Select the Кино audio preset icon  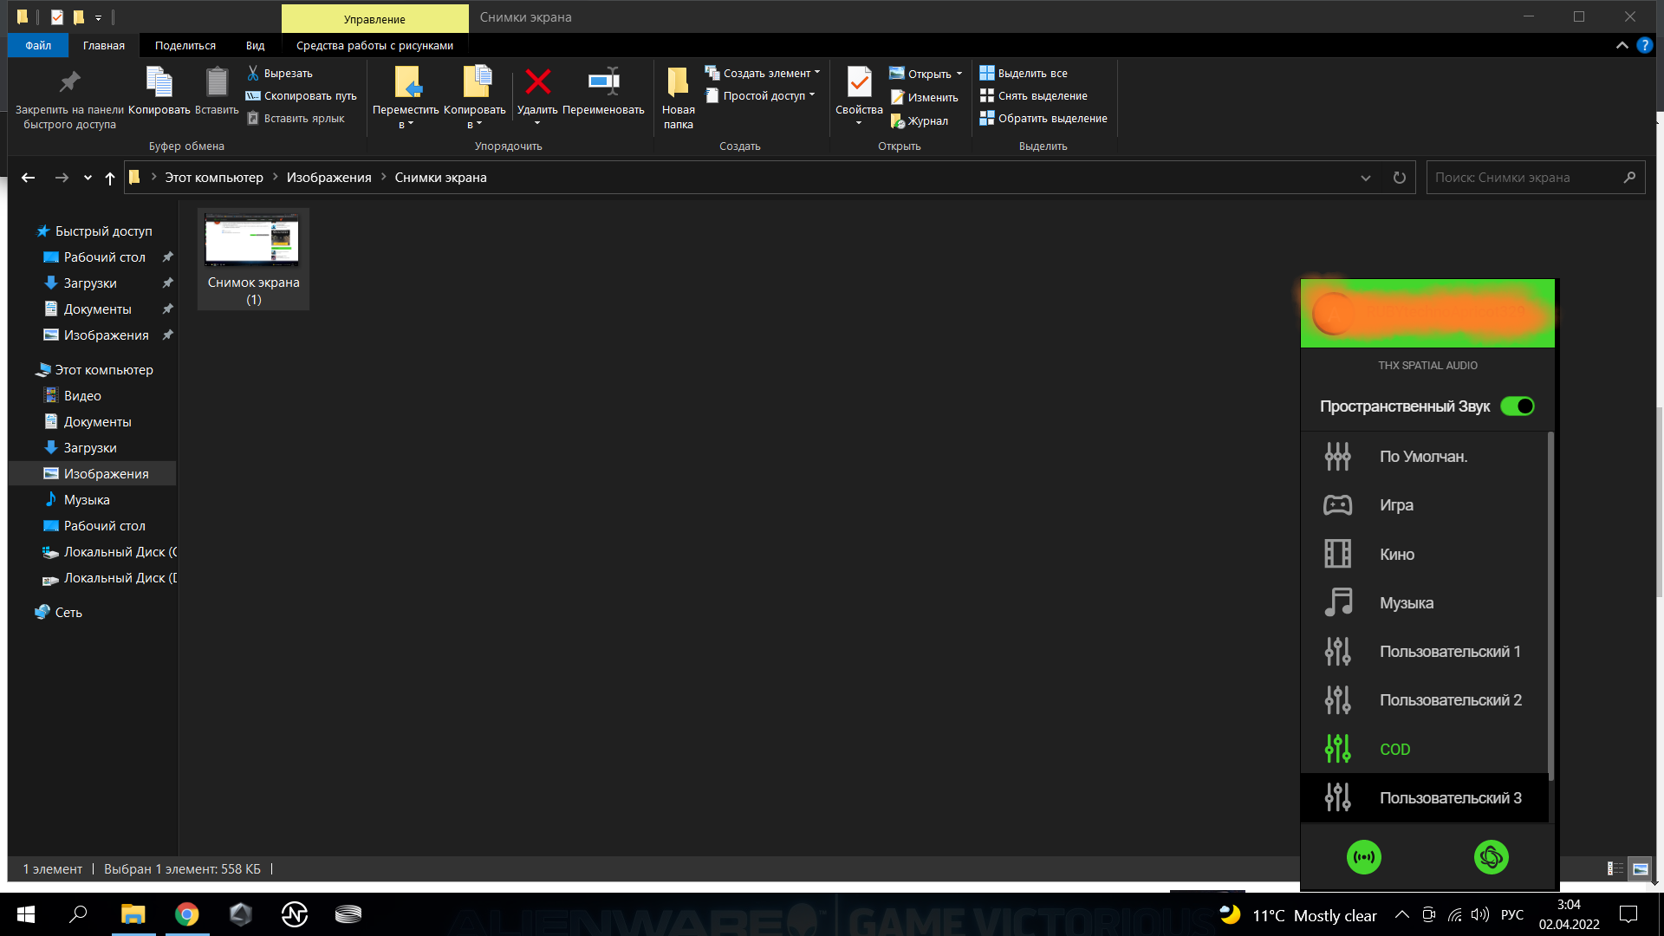point(1336,553)
